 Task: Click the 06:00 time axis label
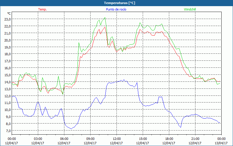coord(64,139)
